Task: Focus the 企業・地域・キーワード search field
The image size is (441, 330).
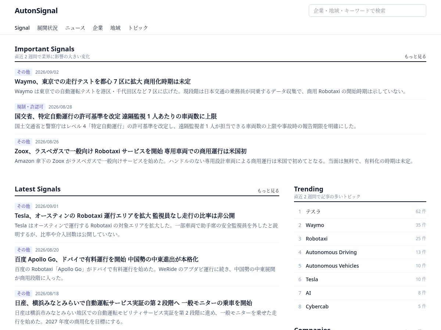Action: 367,11
